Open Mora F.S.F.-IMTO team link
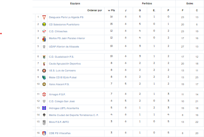Screen dimensions: 204x137 click(x=59, y=122)
